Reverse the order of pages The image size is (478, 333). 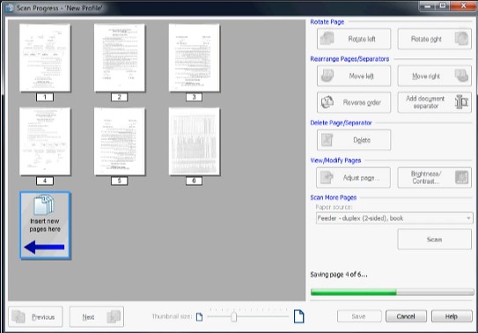click(354, 102)
